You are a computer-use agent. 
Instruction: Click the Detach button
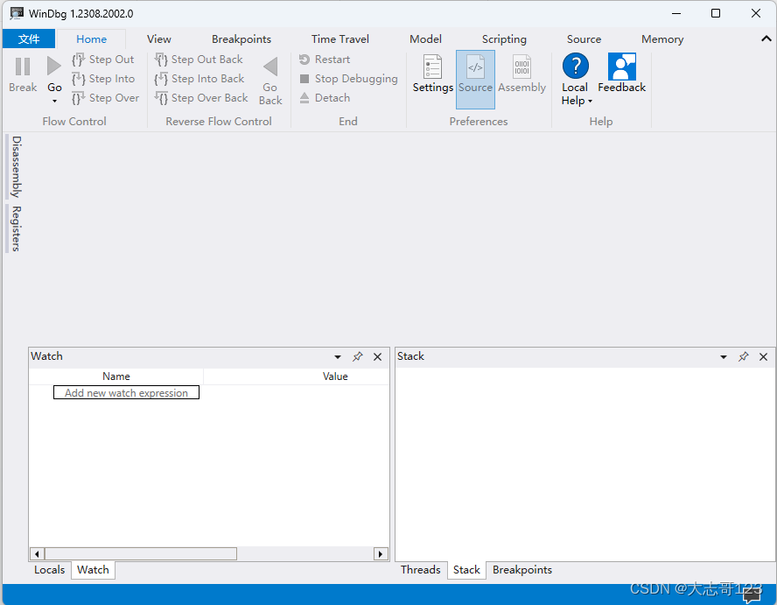click(325, 98)
